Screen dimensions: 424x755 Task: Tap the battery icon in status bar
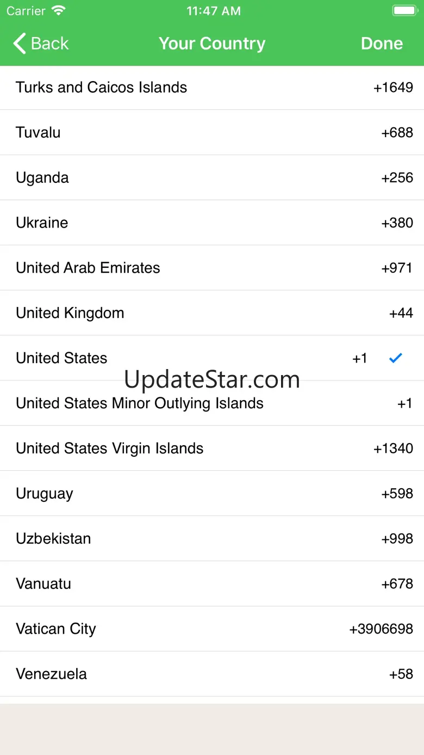[404, 11]
